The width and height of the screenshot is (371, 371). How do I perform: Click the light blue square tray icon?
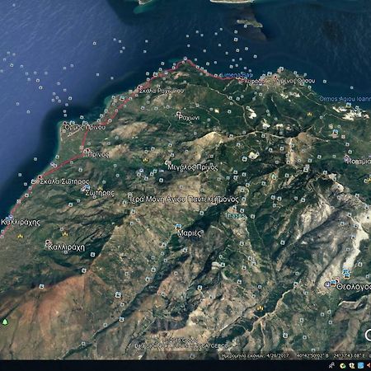point(361,365)
